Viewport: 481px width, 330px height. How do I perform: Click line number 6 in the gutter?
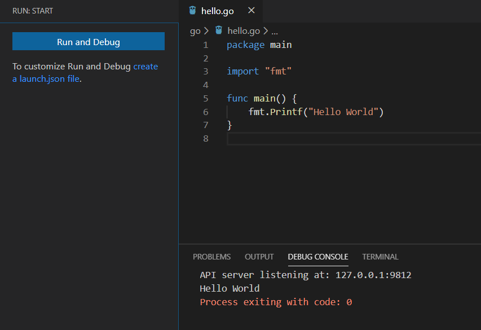pyautogui.click(x=205, y=112)
